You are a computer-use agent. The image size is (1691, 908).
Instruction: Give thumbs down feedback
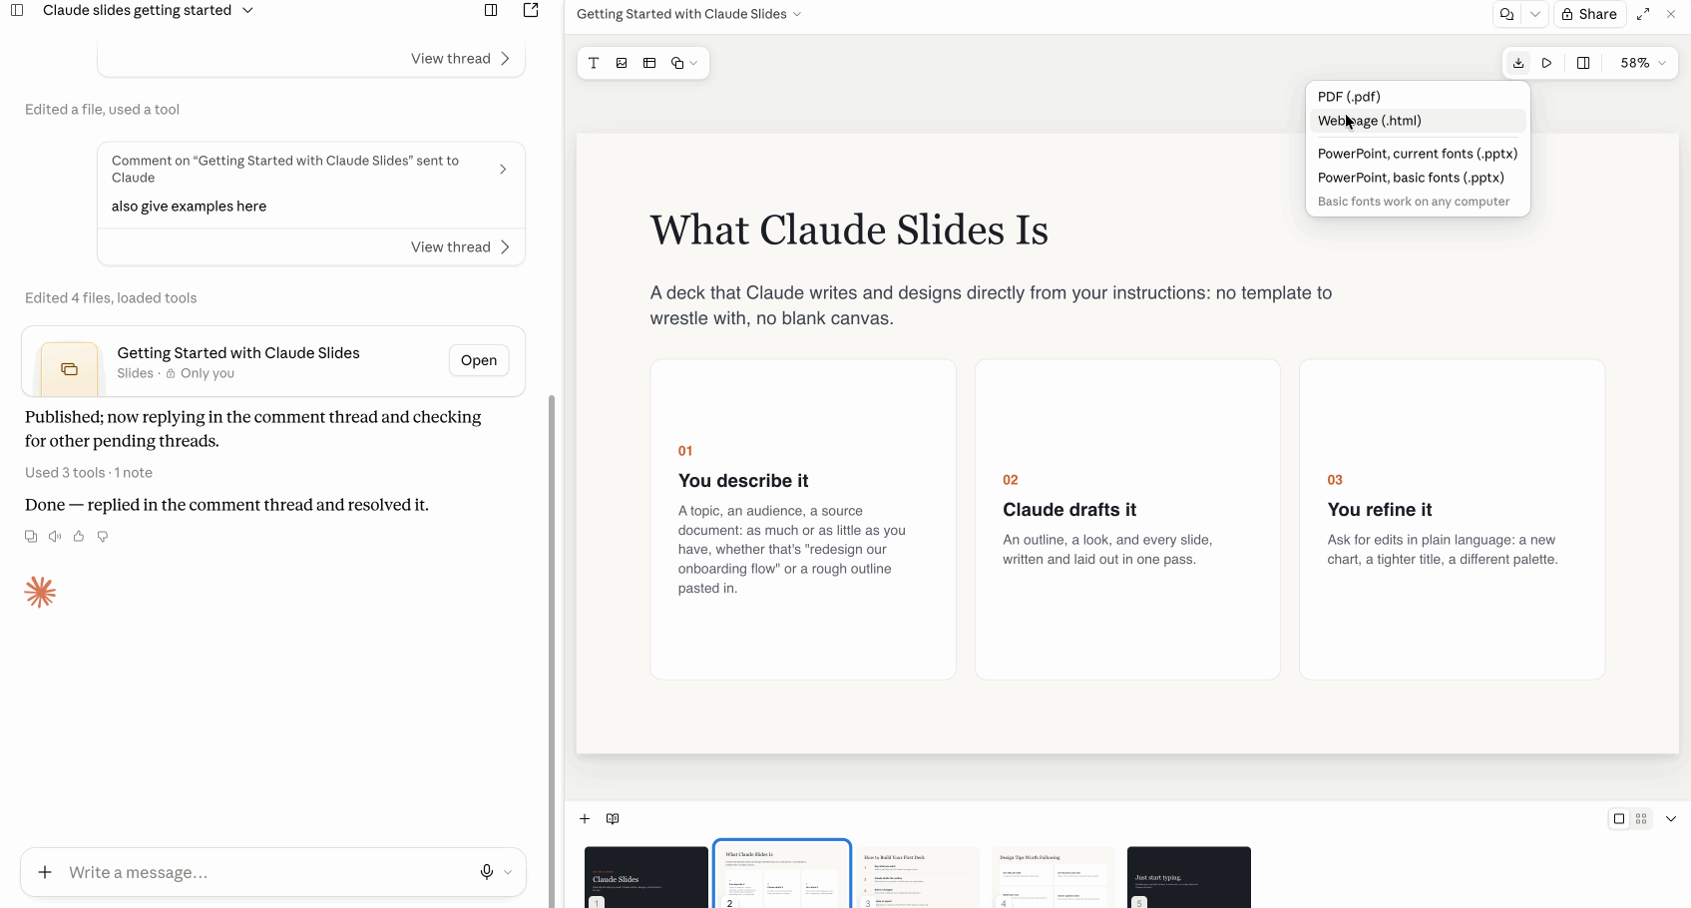103,537
